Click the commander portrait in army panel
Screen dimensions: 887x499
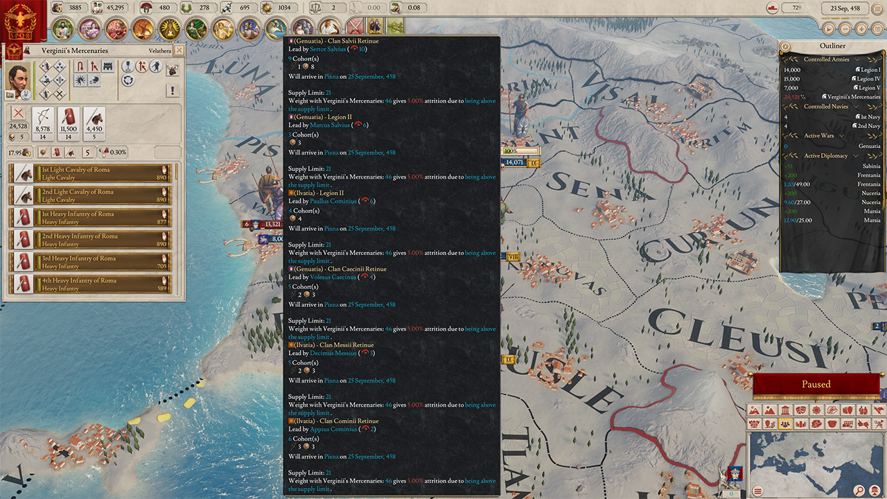coord(17,81)
